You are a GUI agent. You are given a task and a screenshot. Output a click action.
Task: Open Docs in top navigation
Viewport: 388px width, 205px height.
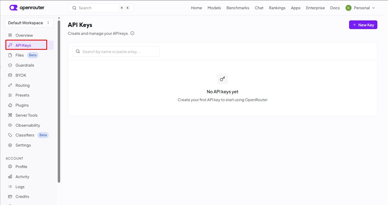tap(335, 8)
